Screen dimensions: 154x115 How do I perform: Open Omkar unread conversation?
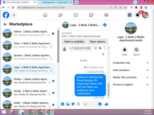[29, 81]
